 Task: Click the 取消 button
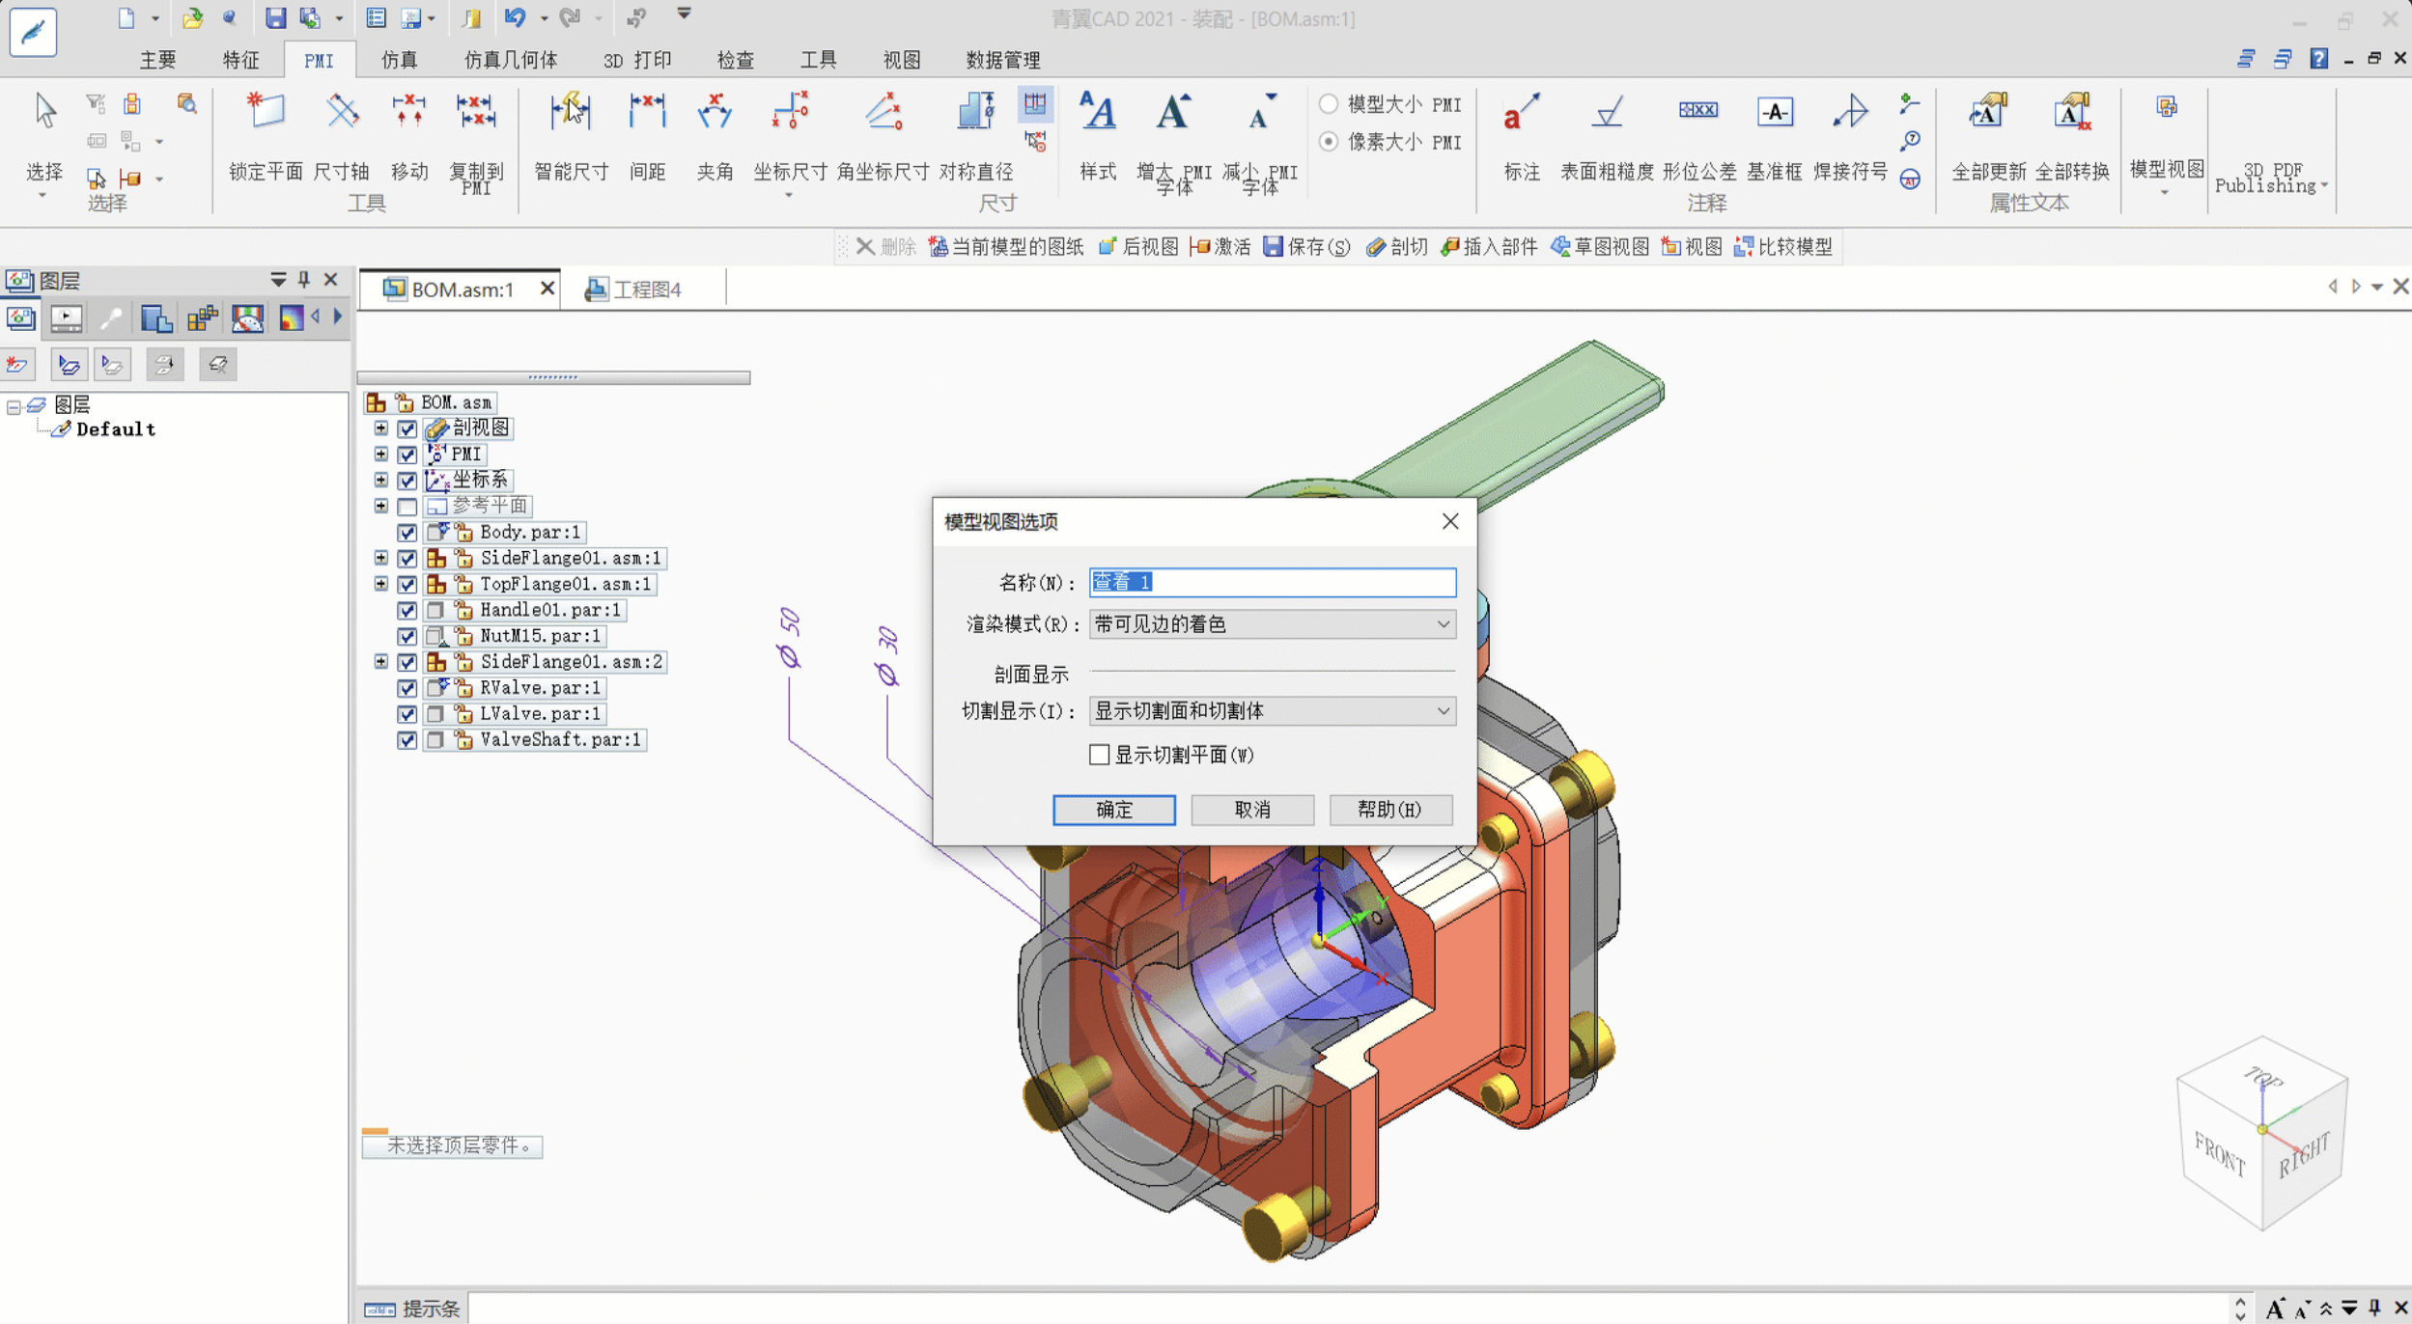tap(1251, 810)
